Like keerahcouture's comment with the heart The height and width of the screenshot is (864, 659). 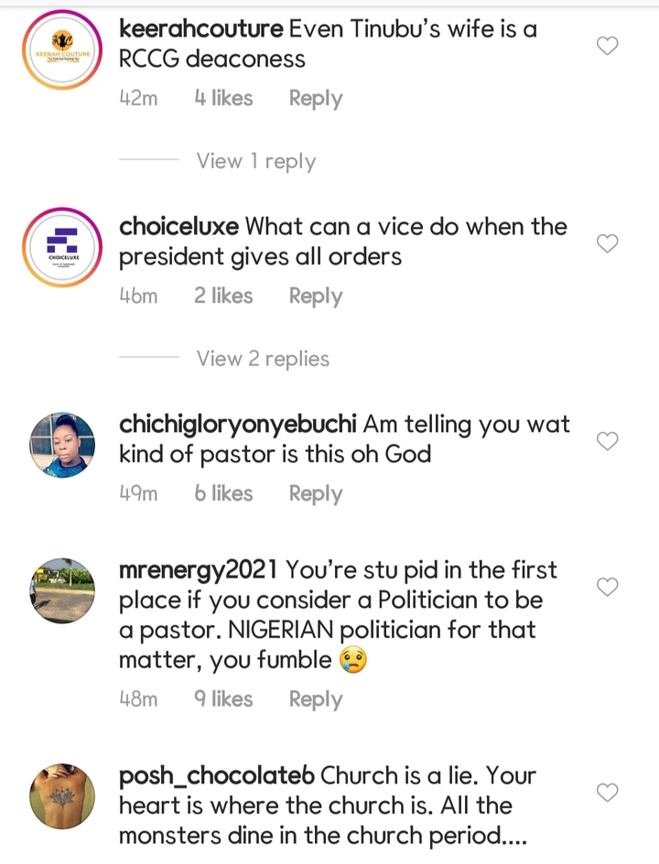tap(608, 46)
